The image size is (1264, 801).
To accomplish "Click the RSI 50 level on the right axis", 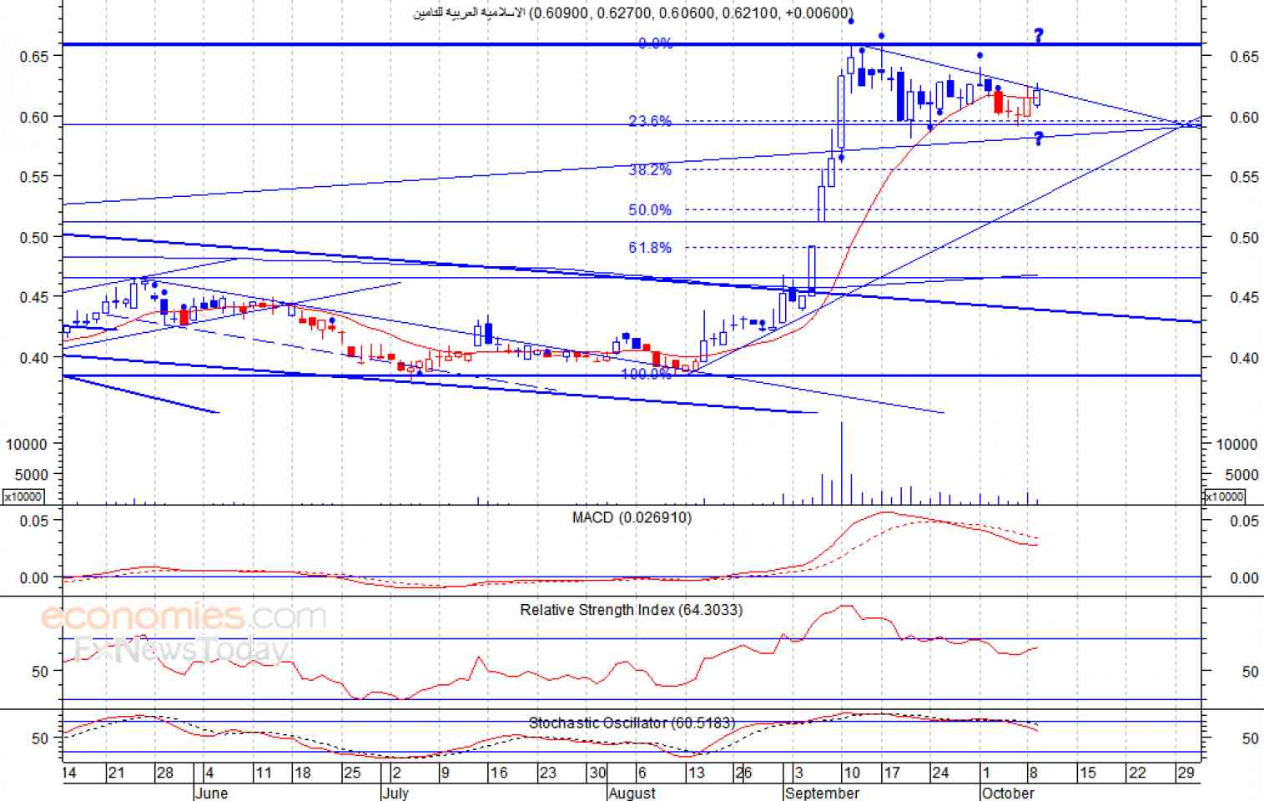I will (x=1250, y=672).
